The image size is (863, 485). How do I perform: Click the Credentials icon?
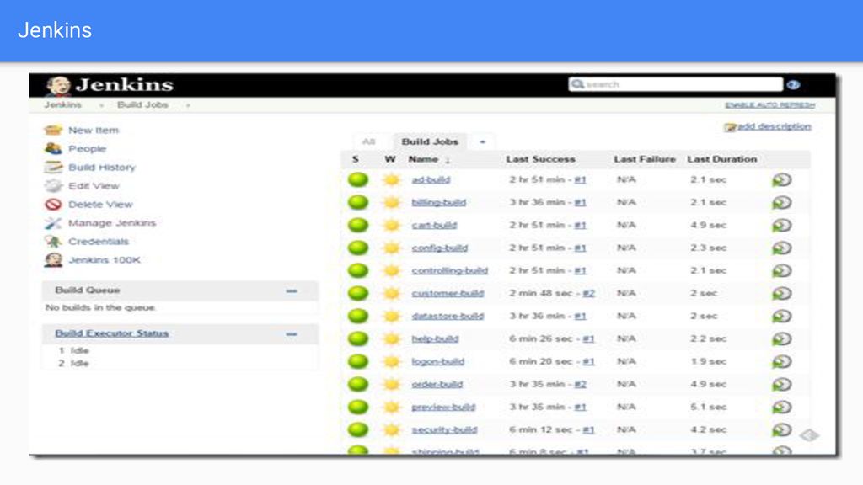tap(53, 242)
